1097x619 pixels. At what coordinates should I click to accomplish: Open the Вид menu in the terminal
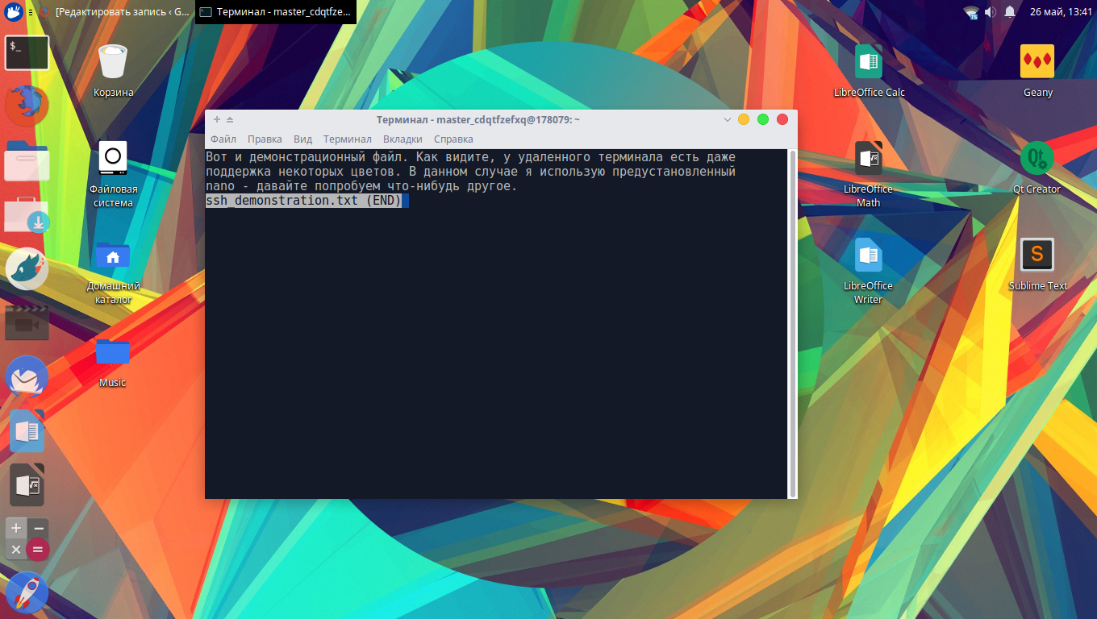[302, 139]
